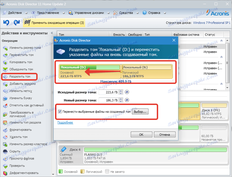
Task: Open the Справка menu
Action: [154, 13]
